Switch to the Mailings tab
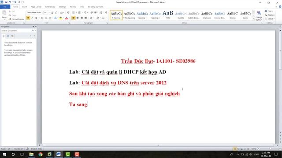The width and height of the screenshot is (282, 158). coord(63,7)
